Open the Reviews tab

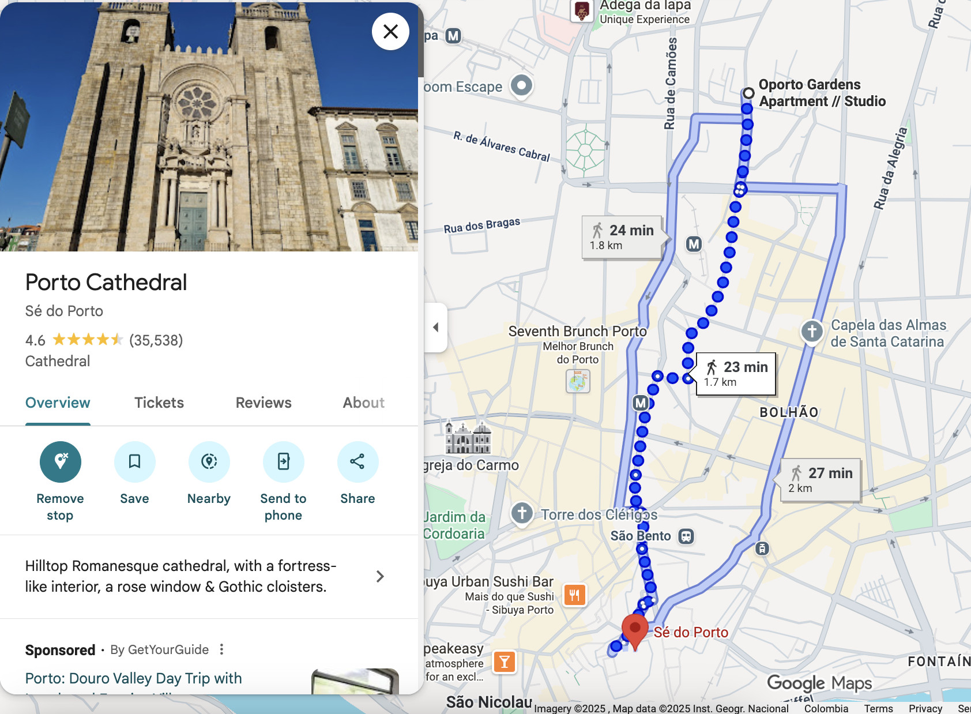pos(264,403)
